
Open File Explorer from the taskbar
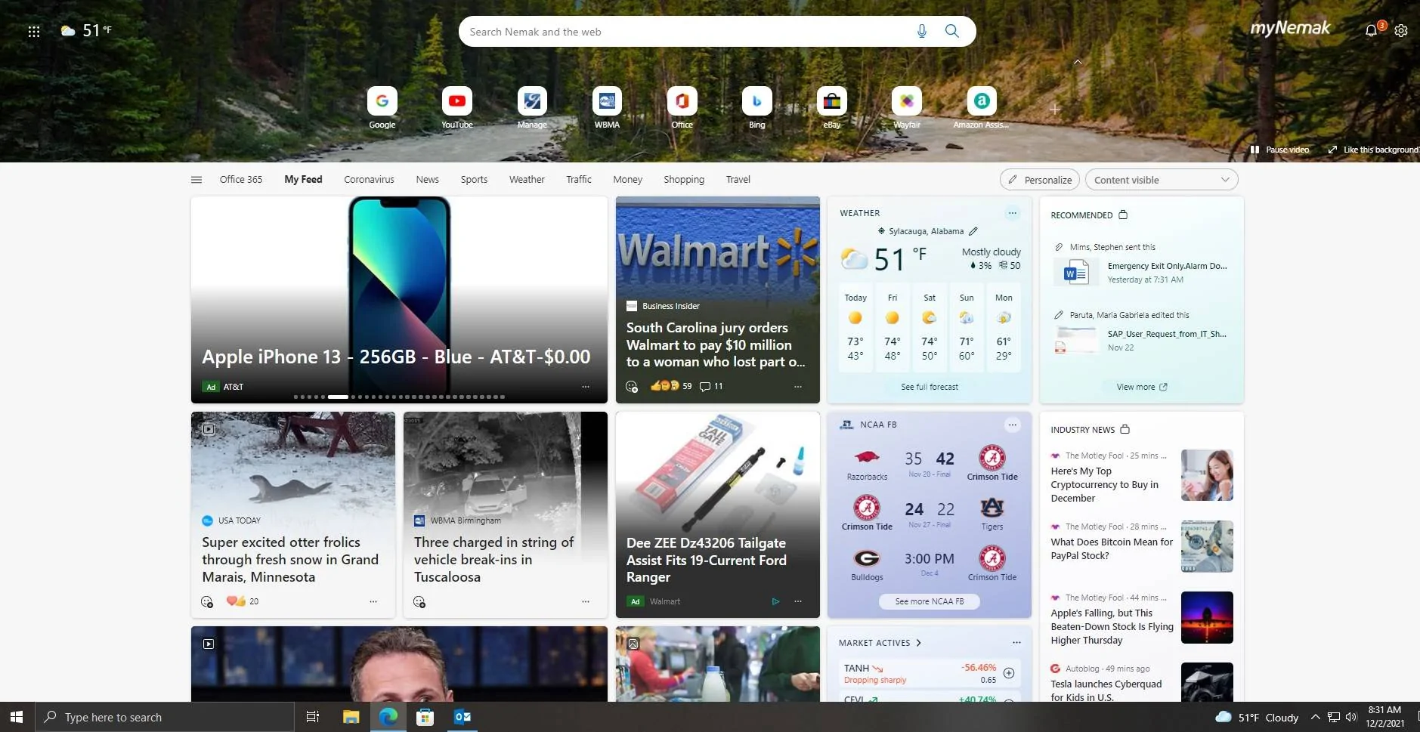click(351, 717)
